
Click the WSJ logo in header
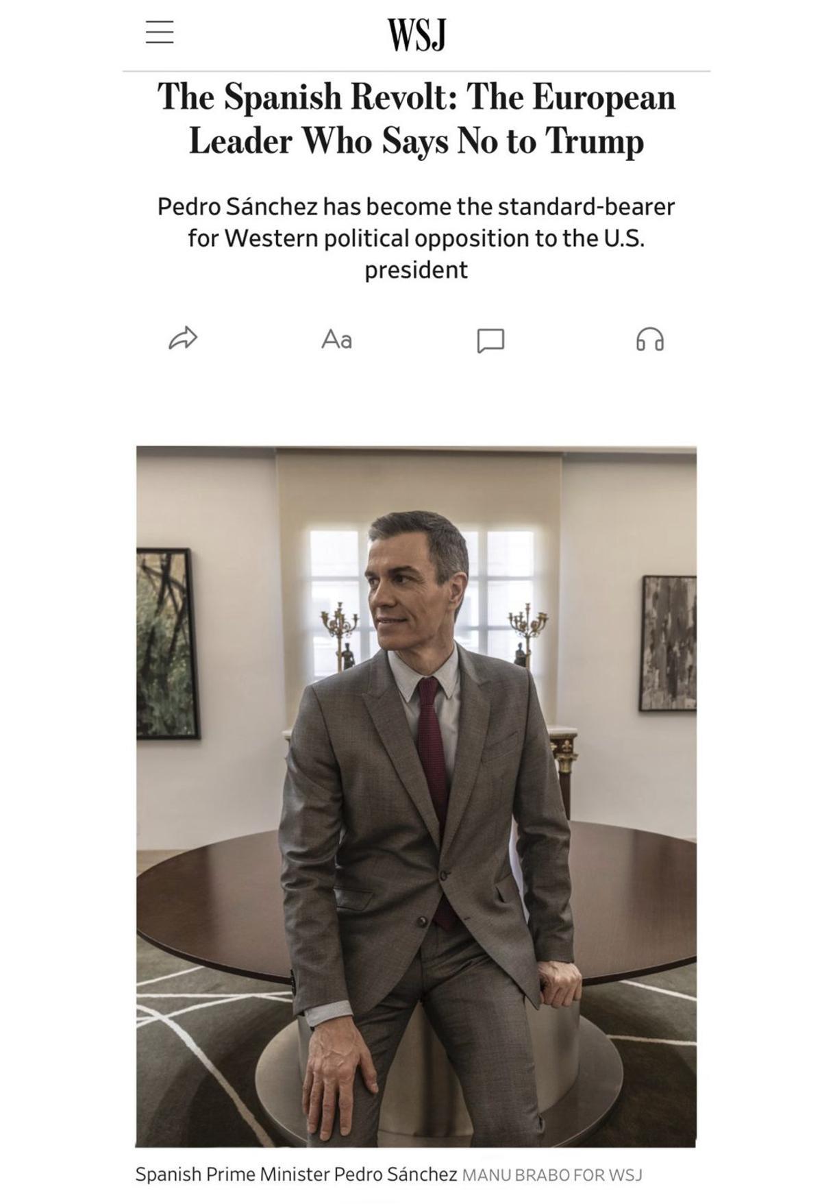coord(416,34)
